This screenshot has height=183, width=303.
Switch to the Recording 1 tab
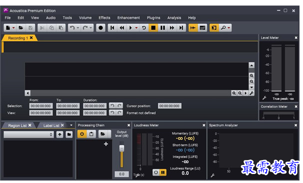point(18,38)
